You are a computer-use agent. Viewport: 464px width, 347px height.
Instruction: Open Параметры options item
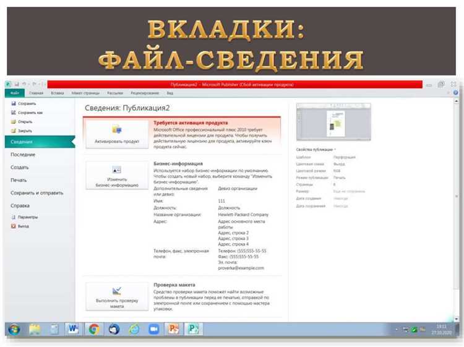[x=25, y=217]
